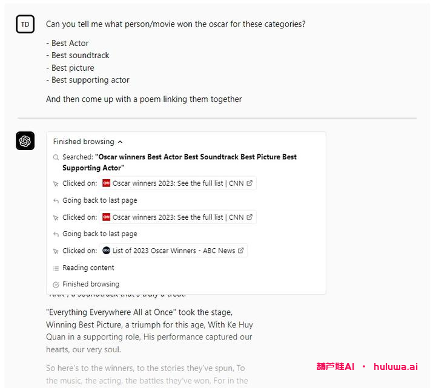Viewport: 436px width, 388px height.
Task: Click the "Finished browsing" header label
Action: click(x=84, y=142)
